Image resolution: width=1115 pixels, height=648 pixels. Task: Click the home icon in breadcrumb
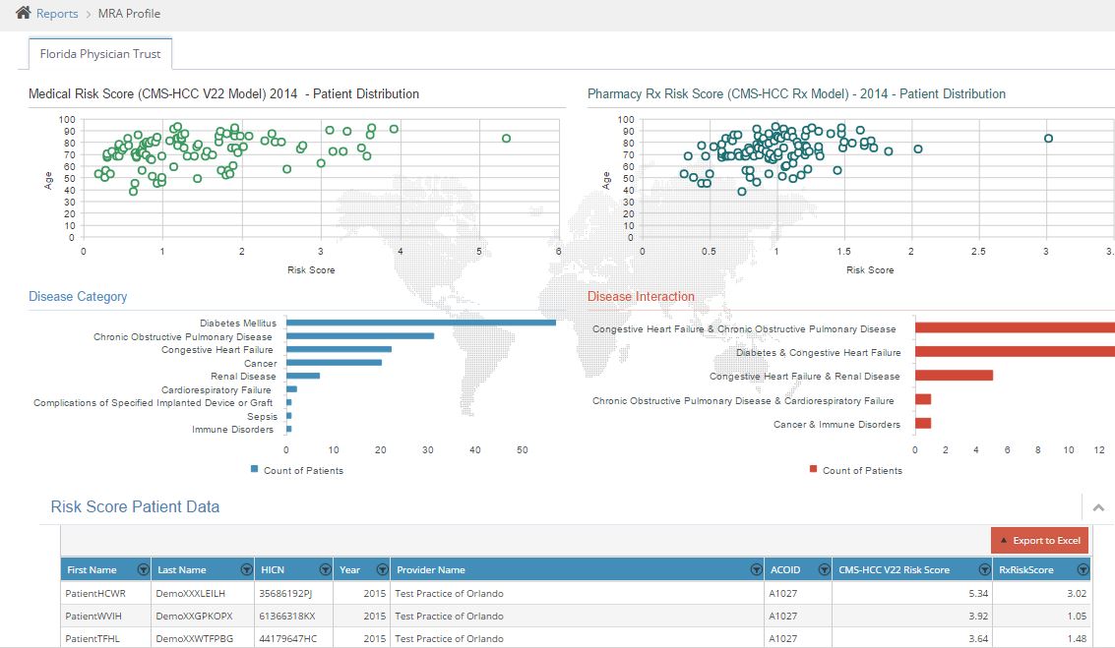23,13
